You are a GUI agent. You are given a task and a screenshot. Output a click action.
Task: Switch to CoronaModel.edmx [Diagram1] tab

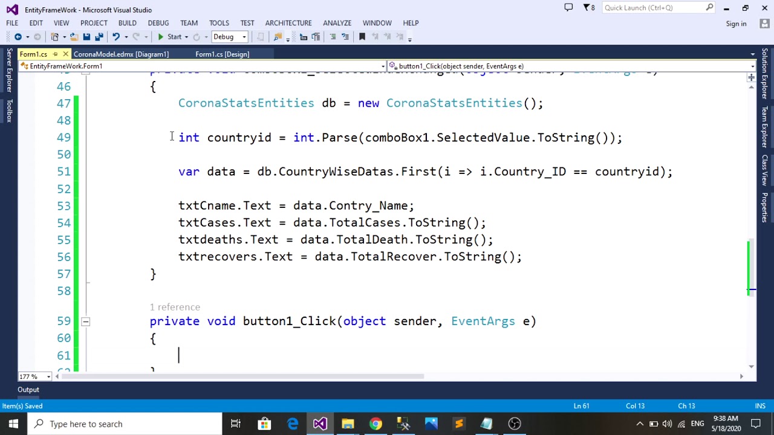121,54
